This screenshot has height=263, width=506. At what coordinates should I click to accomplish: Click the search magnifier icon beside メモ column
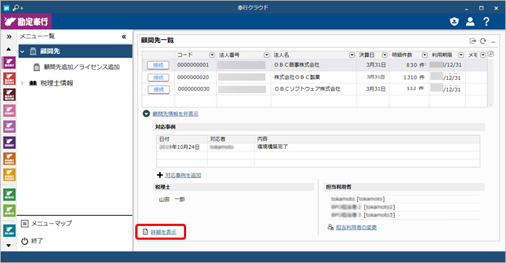click(491, 54)
